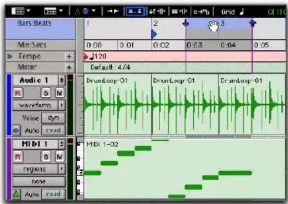288x204 pixels.
Task: Open the Audio 1 track view arrow button
Action: [62, 105]
